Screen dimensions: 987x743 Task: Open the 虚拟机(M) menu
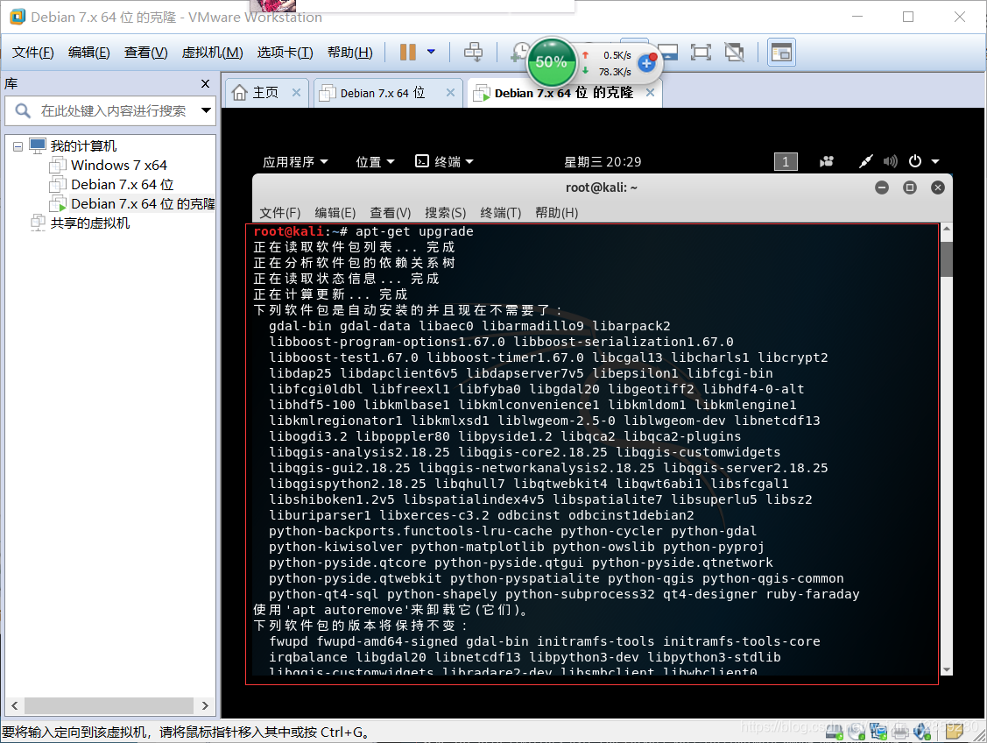pyautogui.click(x=212, y=53)
